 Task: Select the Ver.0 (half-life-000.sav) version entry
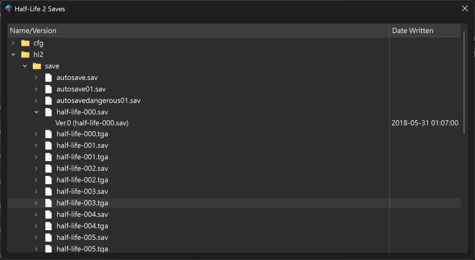92,123
